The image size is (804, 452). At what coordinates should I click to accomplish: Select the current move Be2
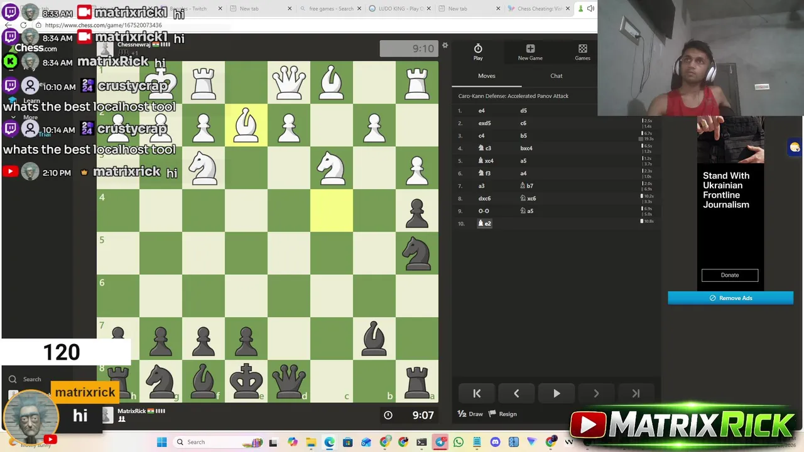pos(484,223)
